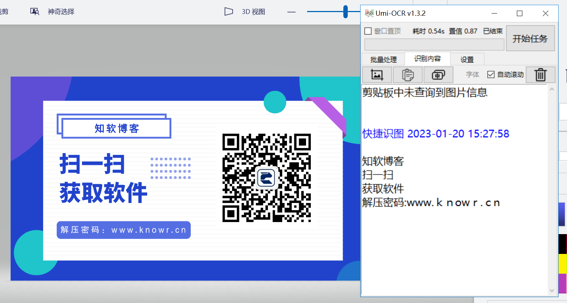
Task: Open image file for OCR recognition
Action: click(x=377, y=75)
